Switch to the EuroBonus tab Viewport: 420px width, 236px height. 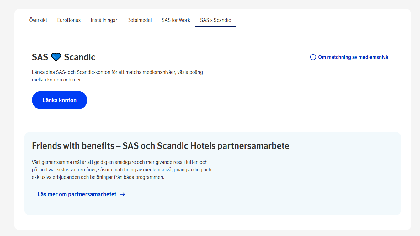point(69,20)
